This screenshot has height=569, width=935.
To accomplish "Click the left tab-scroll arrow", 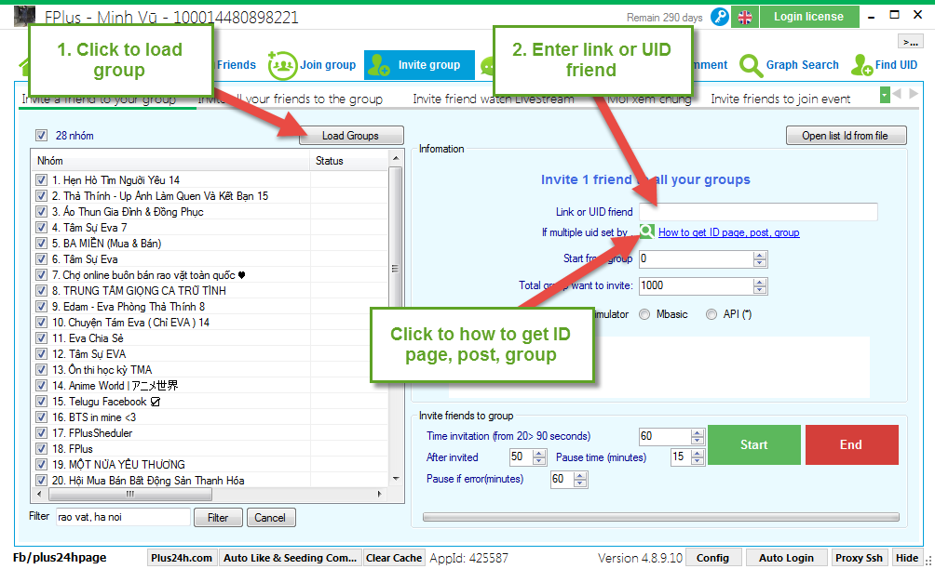I will pyautogui.click(x=897, y=94).
